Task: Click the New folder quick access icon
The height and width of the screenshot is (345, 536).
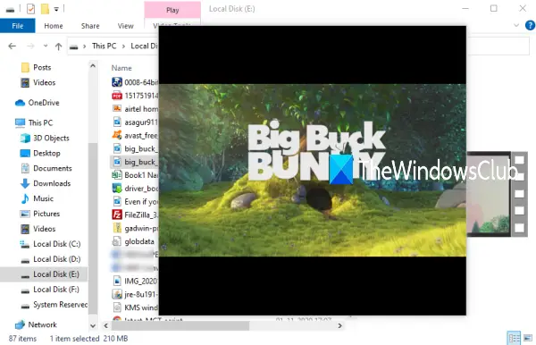Action: pyautogui.click(x=45, y=9)
